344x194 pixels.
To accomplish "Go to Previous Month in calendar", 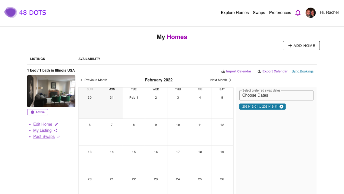I will [x=93, y=80].
